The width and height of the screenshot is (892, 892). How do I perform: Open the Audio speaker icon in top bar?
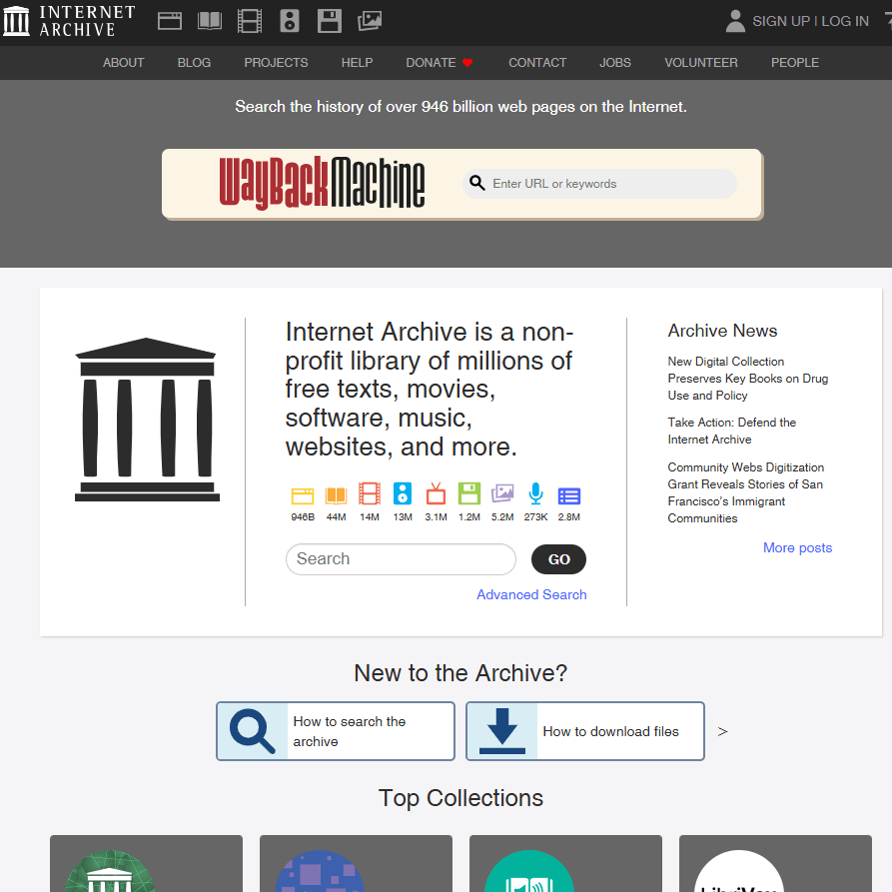click(x=290, y=21)
